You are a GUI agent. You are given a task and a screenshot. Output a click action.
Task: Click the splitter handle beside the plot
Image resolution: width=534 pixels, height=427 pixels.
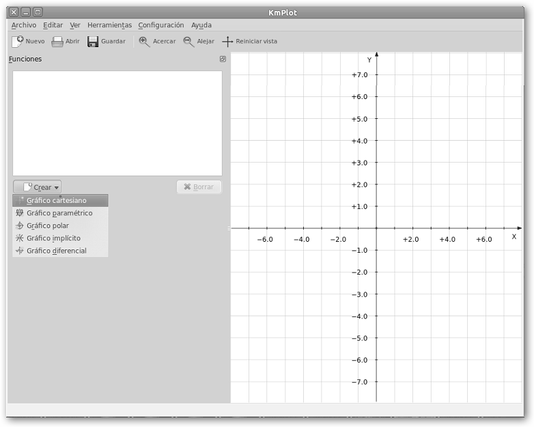(x=229, y=228)
